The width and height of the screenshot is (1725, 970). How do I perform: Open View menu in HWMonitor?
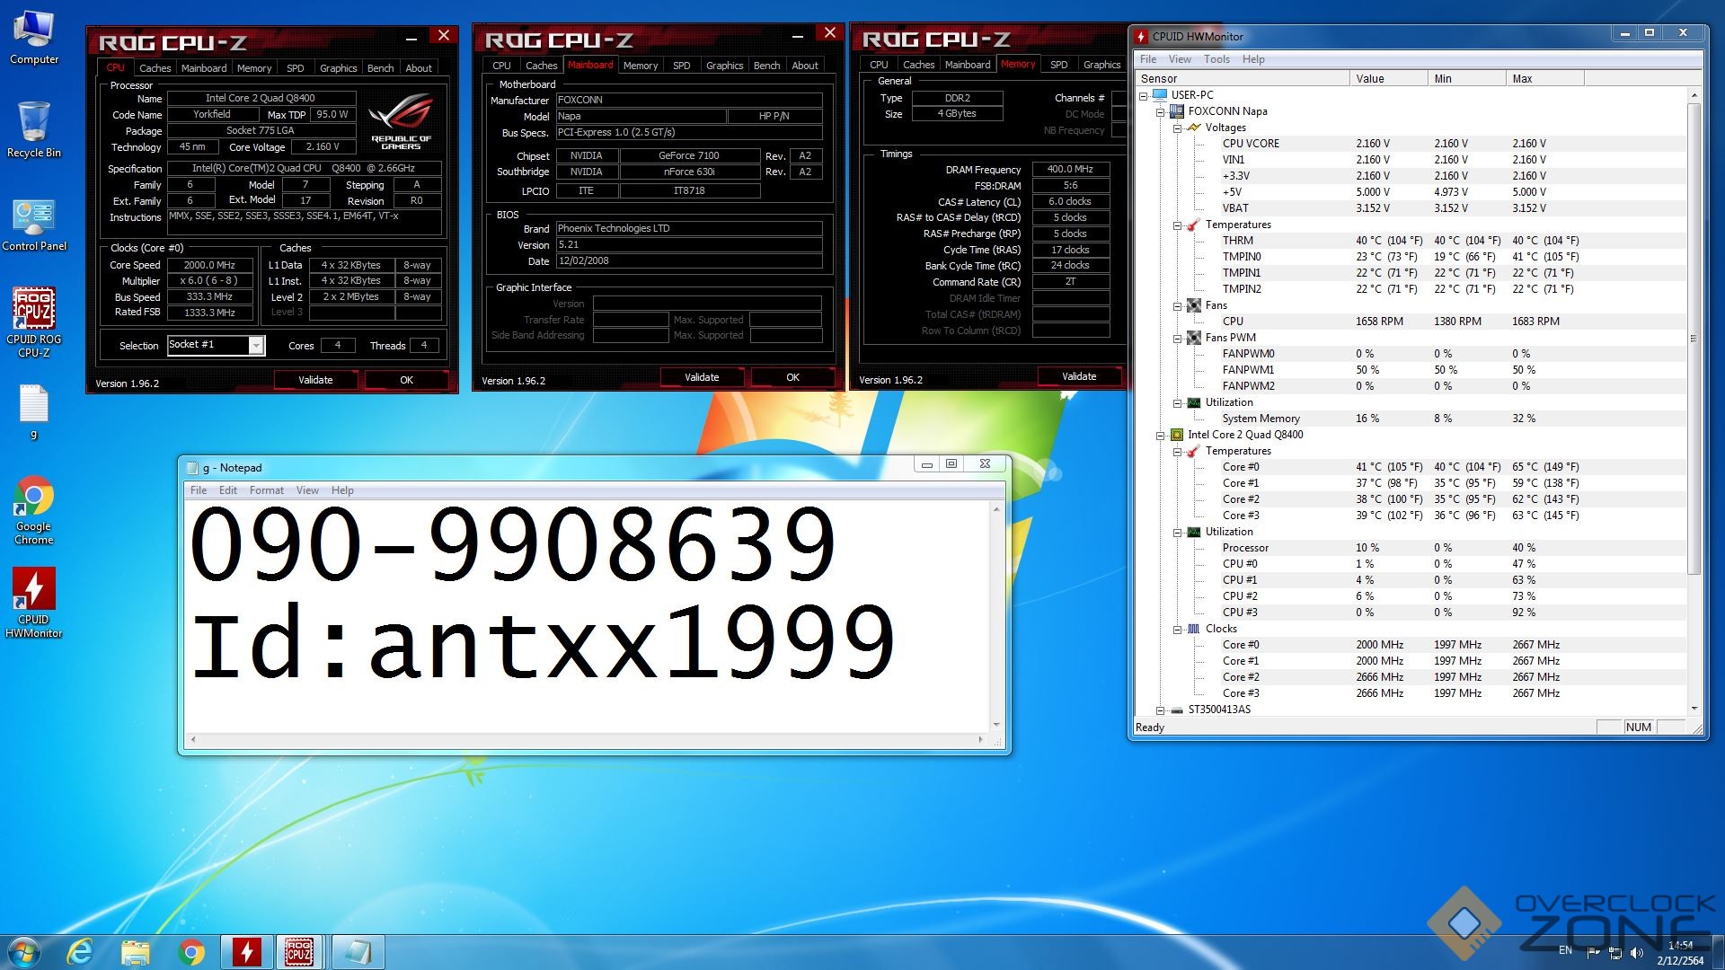tap(1180, 59)
